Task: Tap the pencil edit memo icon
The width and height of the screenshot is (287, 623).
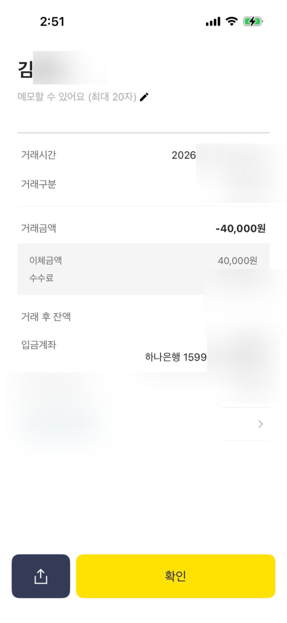Action: (x=144, y=97)
